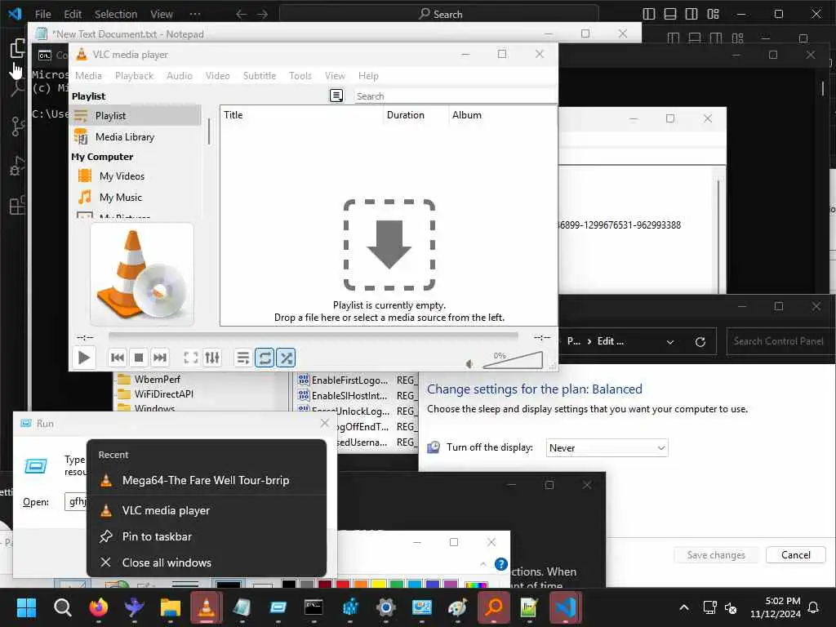
Task: Open File Explorer from the taskbar
Action: point(170,607)
